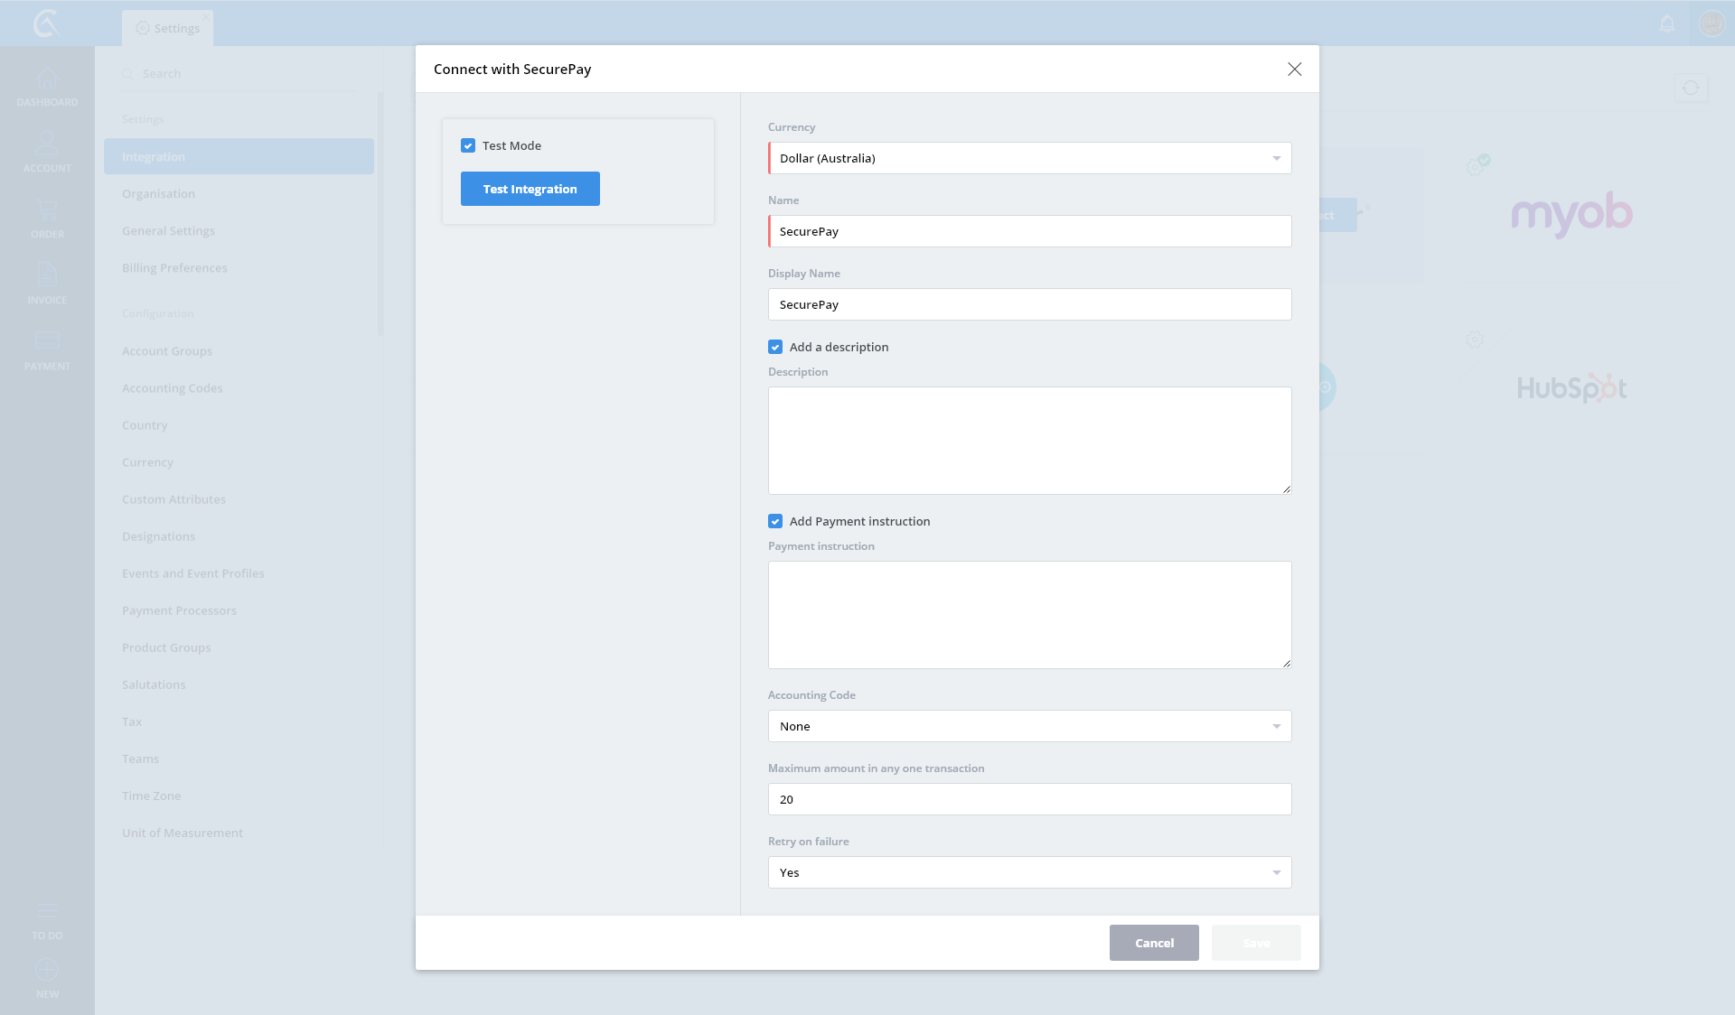The height and width of the screenshot is (1015, 1735).
Task: Open the Payment sidebar icon
Action: click(x=47, y=341)
